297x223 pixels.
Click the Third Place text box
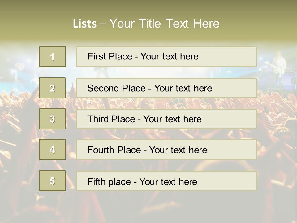point(166,119)
